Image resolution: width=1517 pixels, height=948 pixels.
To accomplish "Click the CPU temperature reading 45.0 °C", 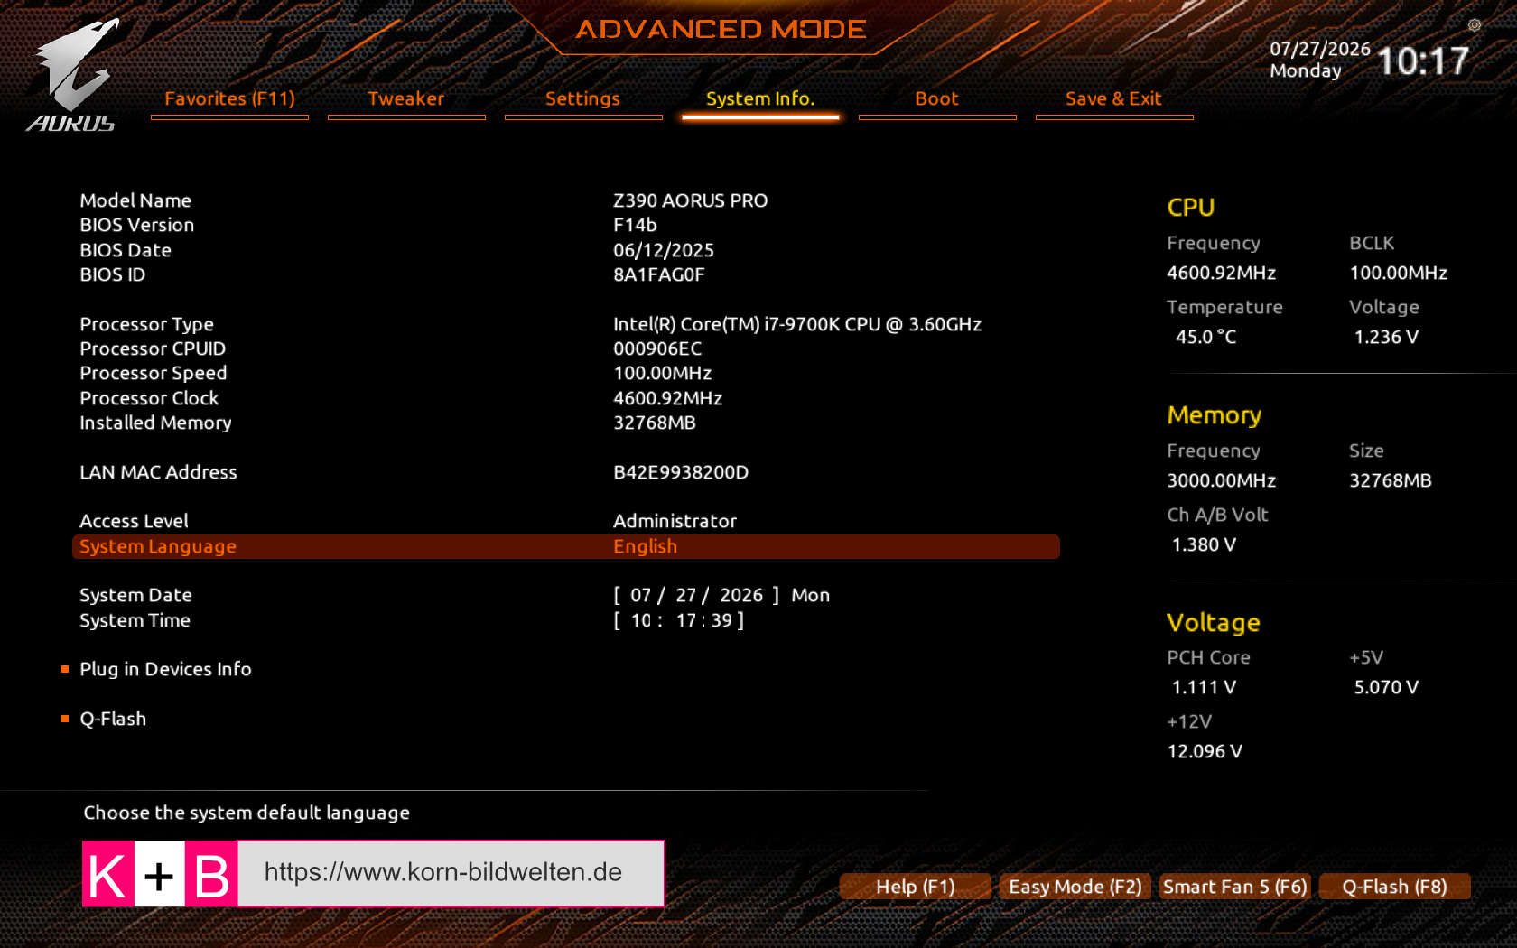I will [1206, 337].
